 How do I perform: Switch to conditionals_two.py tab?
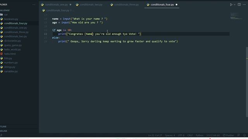click(91, 5)
